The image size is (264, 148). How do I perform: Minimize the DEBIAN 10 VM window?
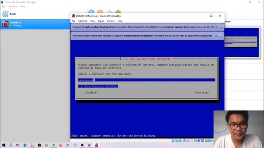tap(203, 16)
